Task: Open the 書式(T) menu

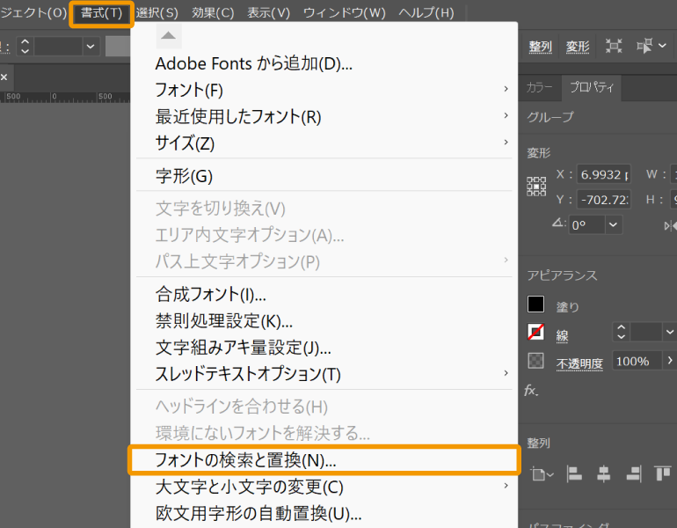Action: click(x=101, y=13)
